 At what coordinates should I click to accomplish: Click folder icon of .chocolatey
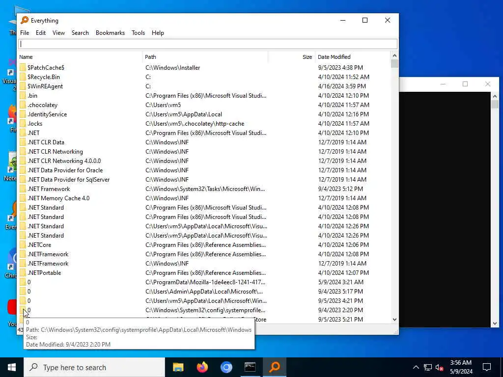(23, 105)
